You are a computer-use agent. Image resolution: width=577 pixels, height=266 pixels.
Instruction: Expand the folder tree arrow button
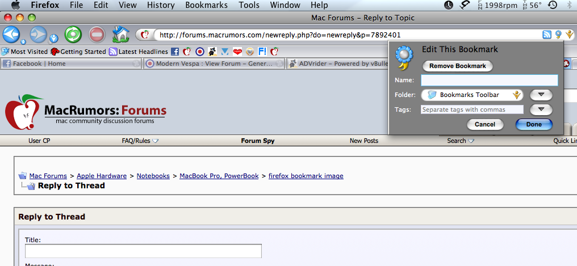click(x=541, y=95)
